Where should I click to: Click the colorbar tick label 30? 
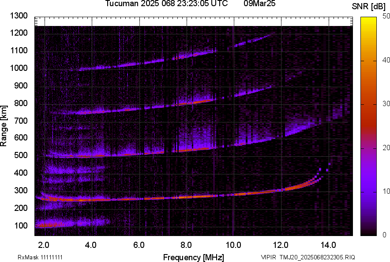[x=386, y=104]
